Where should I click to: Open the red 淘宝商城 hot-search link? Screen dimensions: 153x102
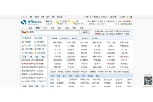pos(98,34)
